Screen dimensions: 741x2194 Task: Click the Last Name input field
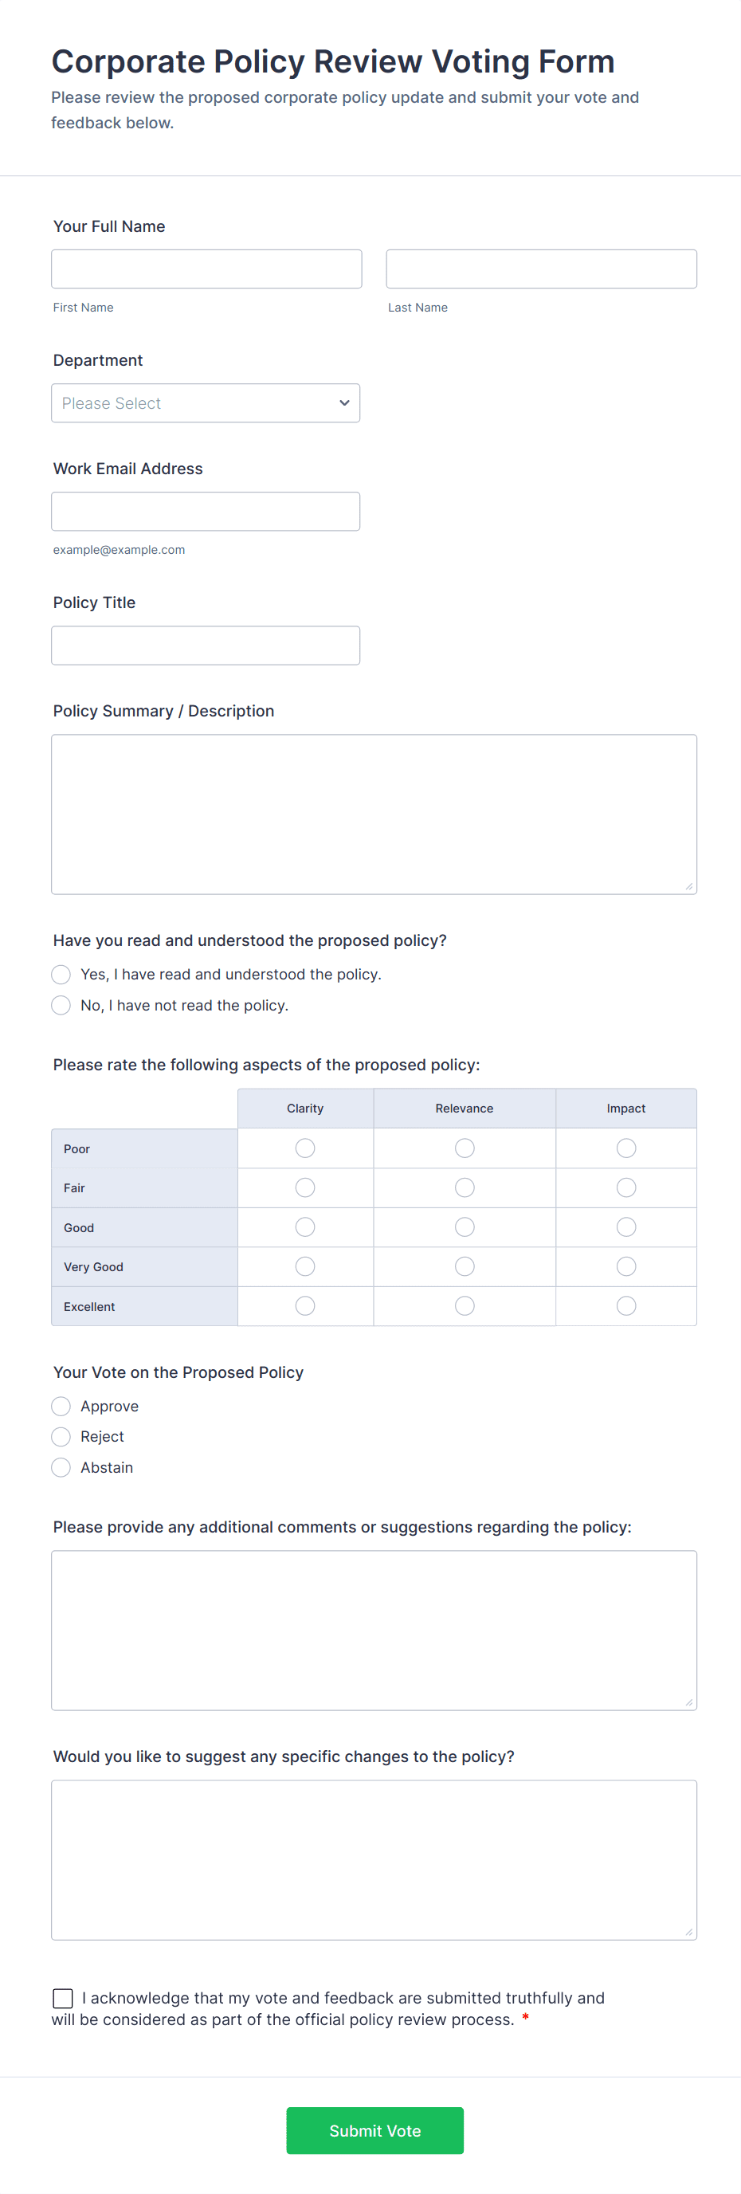(541, 269)
